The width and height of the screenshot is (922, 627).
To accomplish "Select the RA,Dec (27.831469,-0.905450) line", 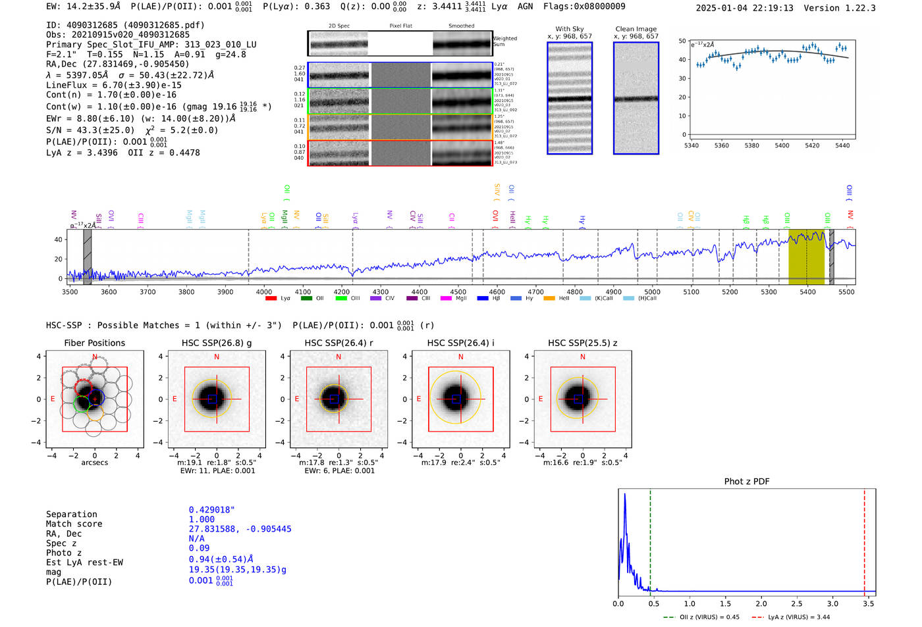I will [117, 64].
